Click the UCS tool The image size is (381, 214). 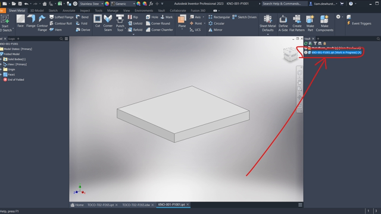point(195,30)
